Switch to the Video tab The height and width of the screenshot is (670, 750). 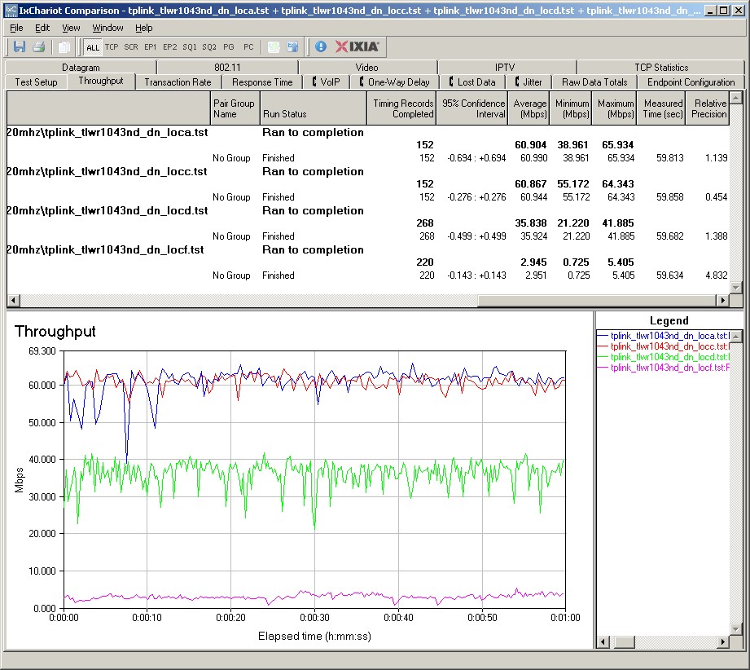[367, 68]
